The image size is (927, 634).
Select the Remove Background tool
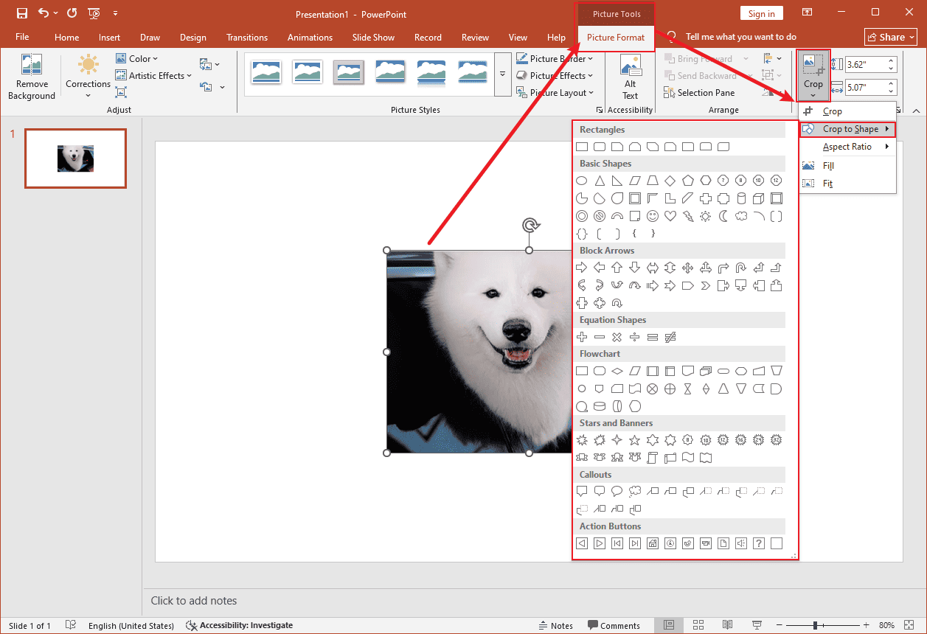[x=31, y=76]
